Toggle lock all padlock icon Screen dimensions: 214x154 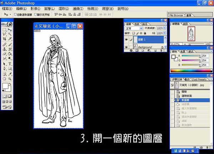tap(145, 33)
